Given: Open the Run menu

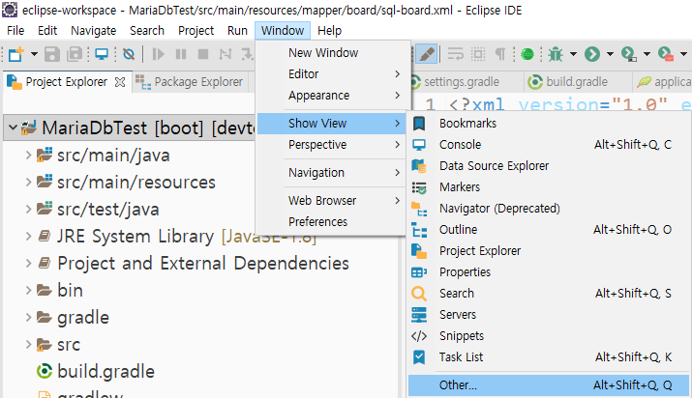Looking at the screenshot, I should click(237, 31).
